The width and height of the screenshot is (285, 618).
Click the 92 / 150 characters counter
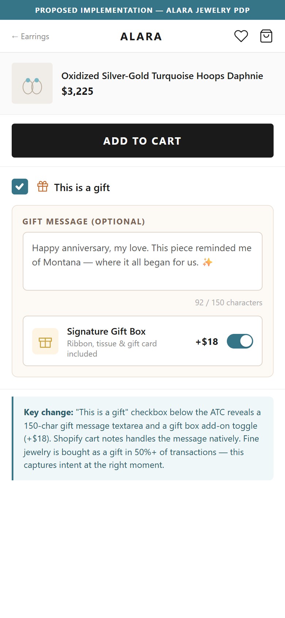[x=229, y=302]
